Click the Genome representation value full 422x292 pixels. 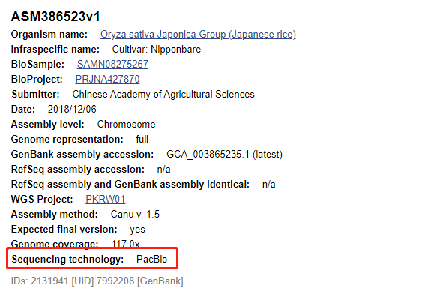[x=142, y=140]
